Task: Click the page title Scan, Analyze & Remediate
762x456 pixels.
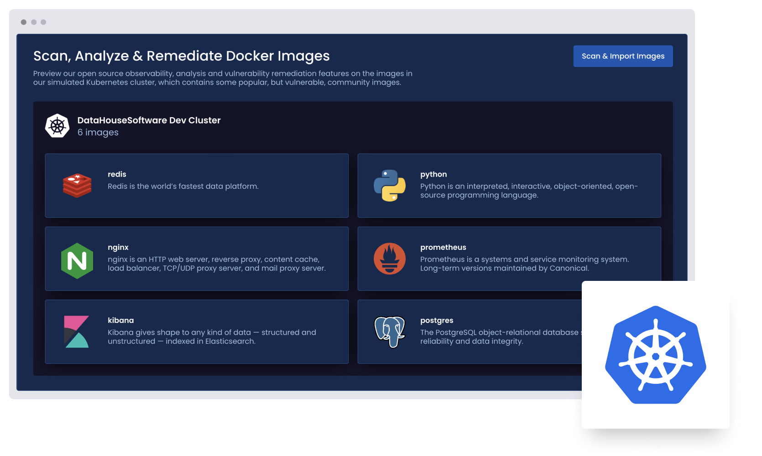Action: (181, 56)
